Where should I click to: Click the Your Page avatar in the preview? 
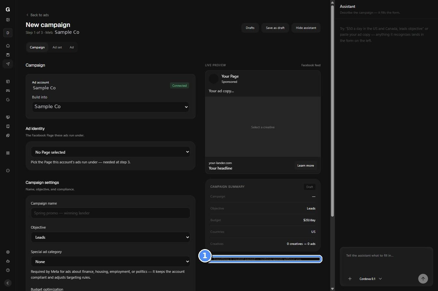[x=214, y=79]
